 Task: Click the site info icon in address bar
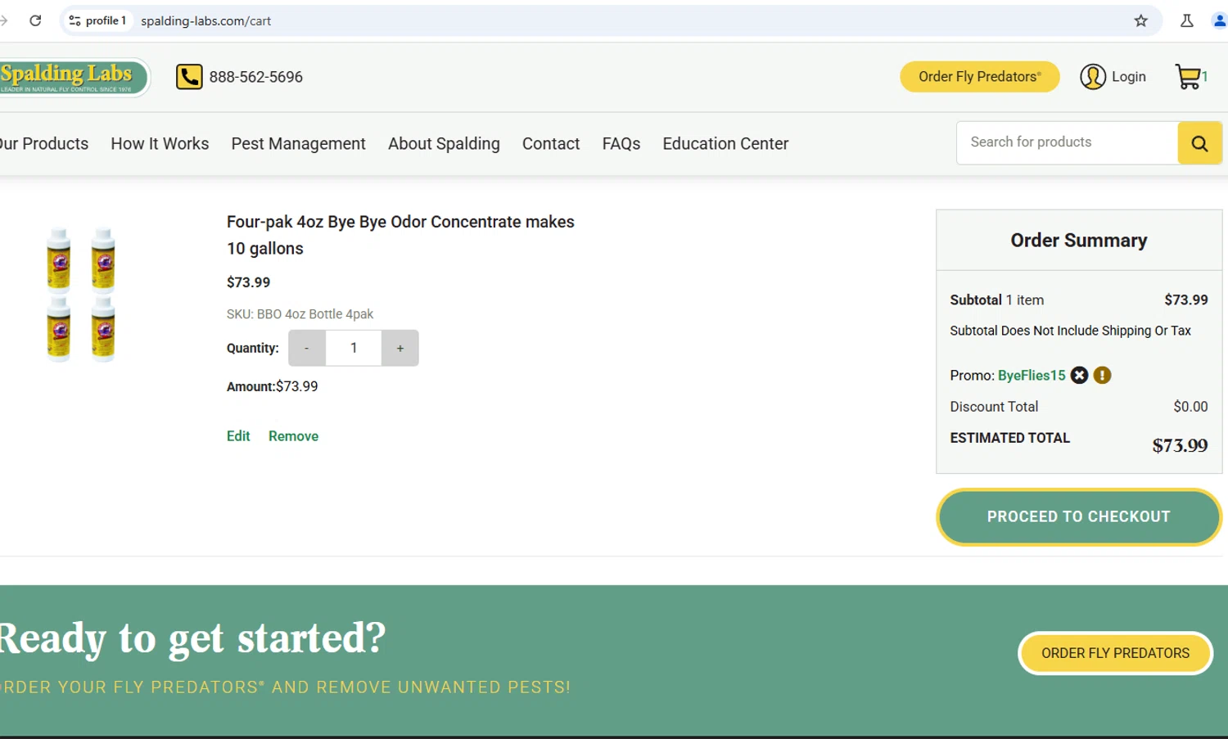(x=74, y=20)
